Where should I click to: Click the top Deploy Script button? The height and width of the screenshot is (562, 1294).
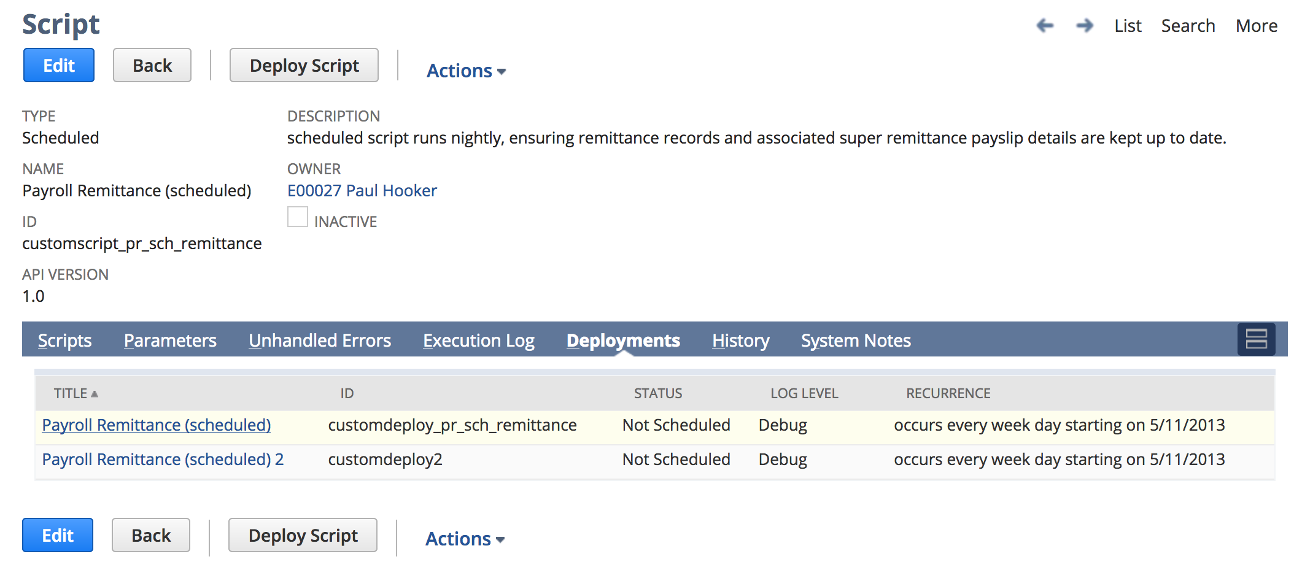click(304, 65)
